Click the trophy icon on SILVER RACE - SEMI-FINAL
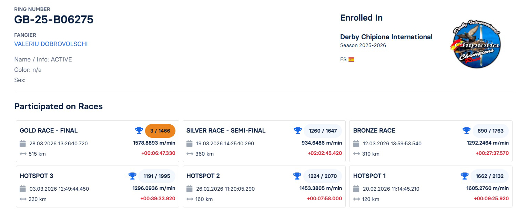The image size is (527, 215). pos(297,131)
